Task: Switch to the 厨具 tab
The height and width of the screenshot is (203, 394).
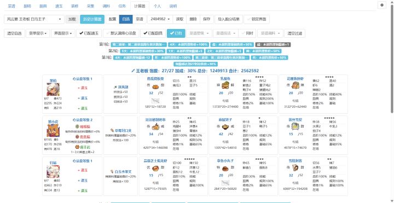Action: pos(43,6)
